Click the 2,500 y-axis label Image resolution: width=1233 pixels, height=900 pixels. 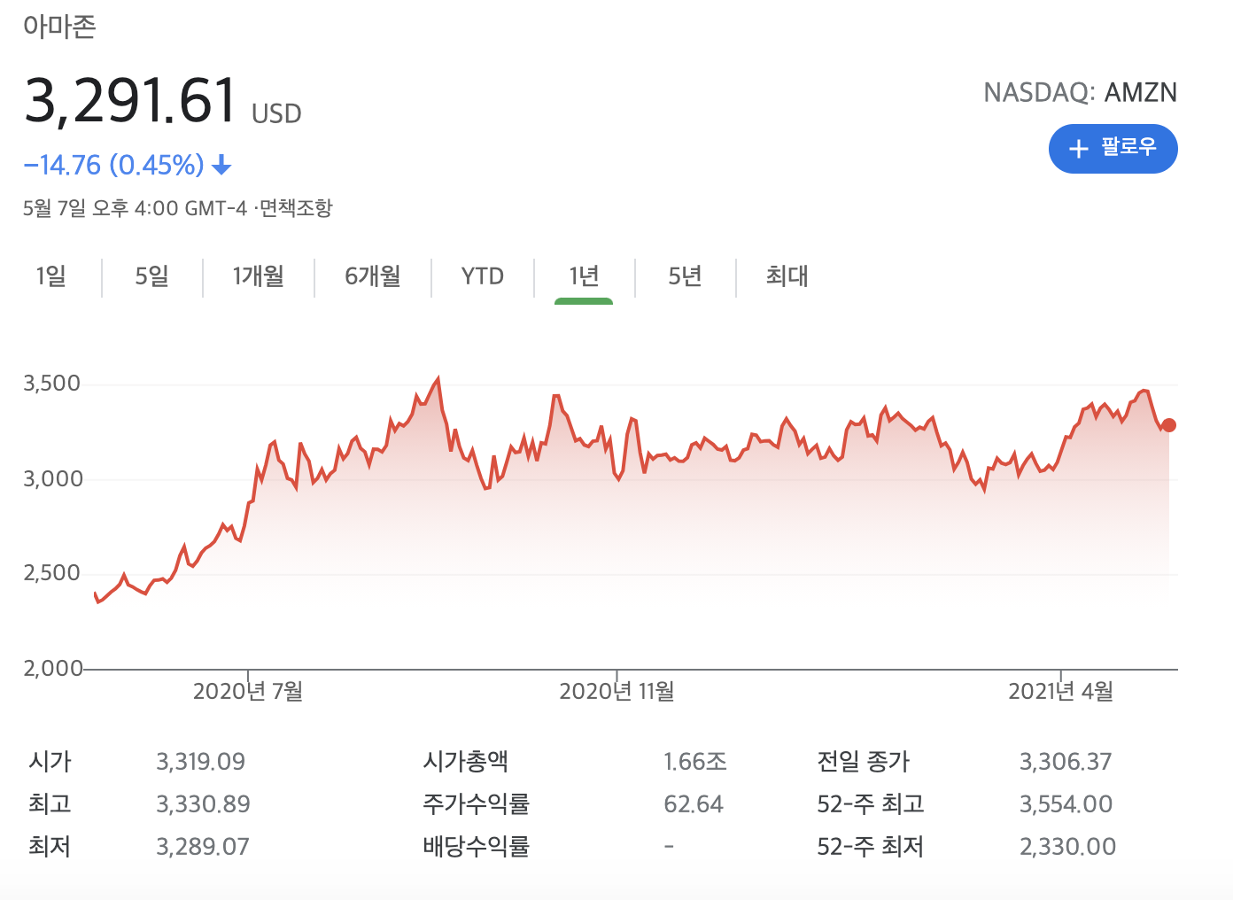(51, 573)
